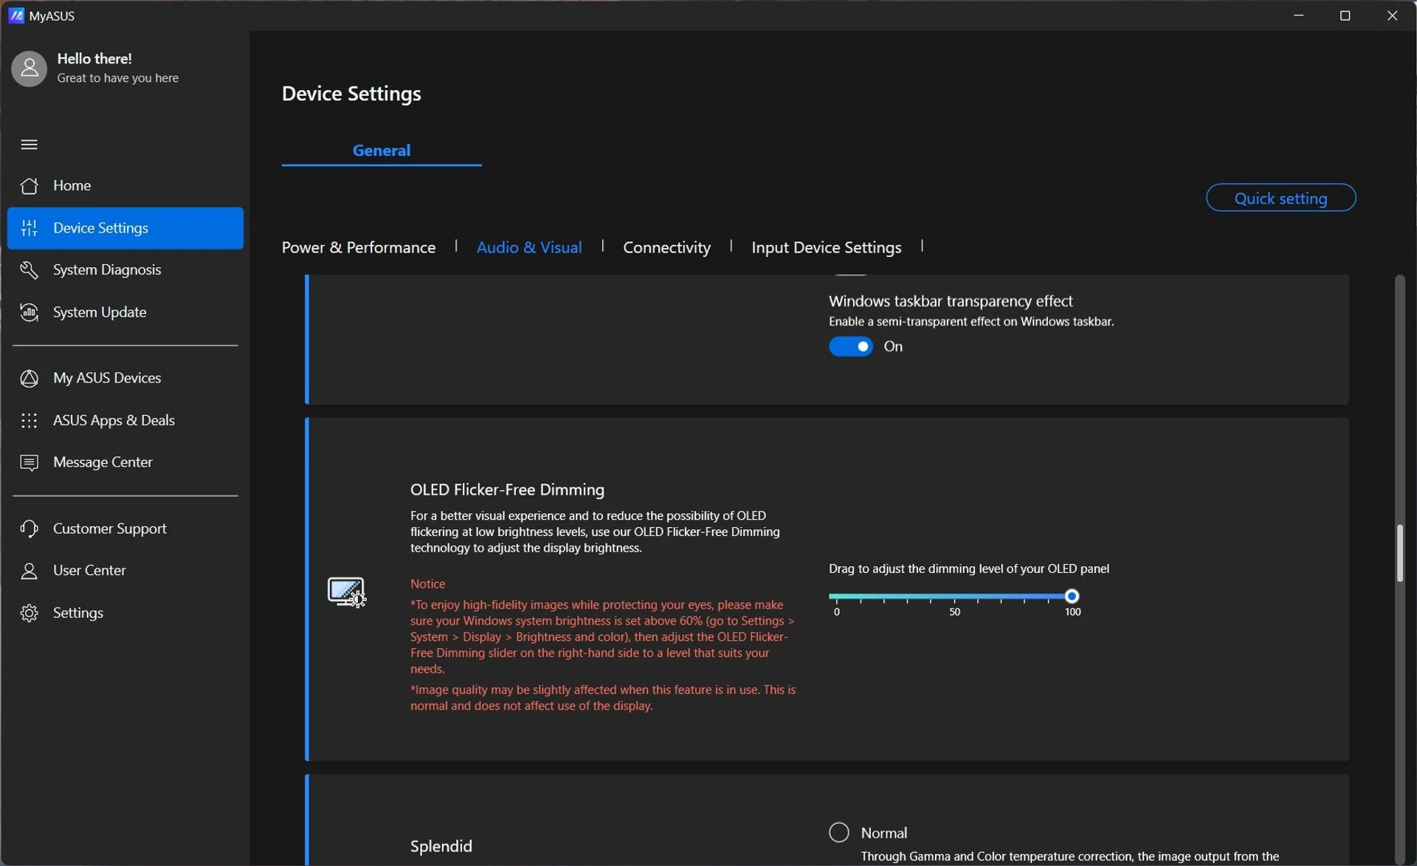Turn off Windows taskbar transparency effect toggle
This screenshot has height=866, width=1417.
point(851,347)
